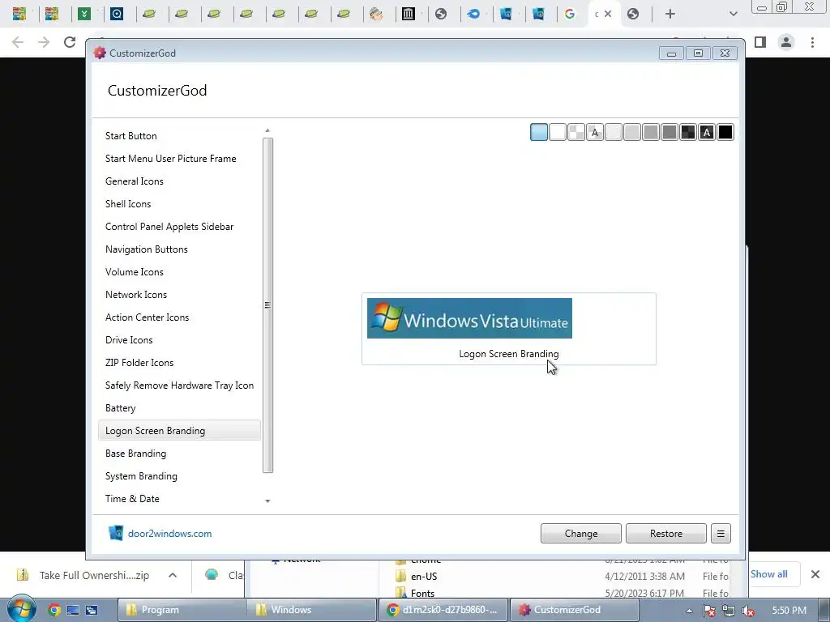Screen dimensions: 830x622
Task: Open Shell Icons category
Action: click(127, 204)
